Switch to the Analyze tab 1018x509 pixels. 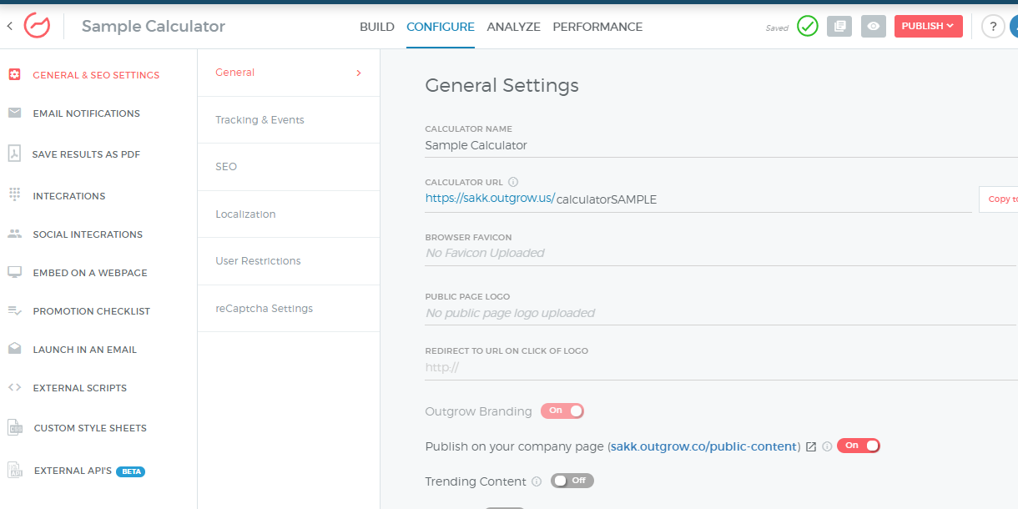point(514,27)
